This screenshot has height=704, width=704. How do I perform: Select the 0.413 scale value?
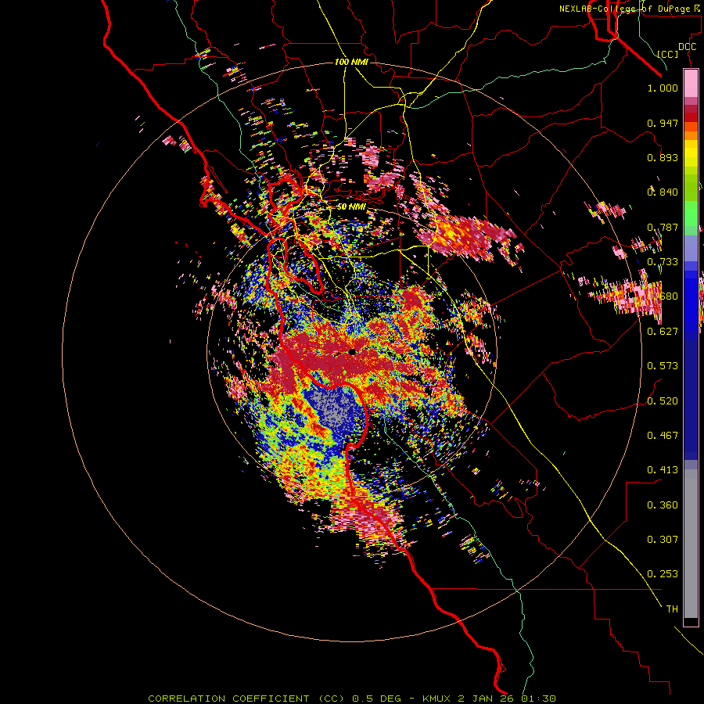tap(663, 470)
